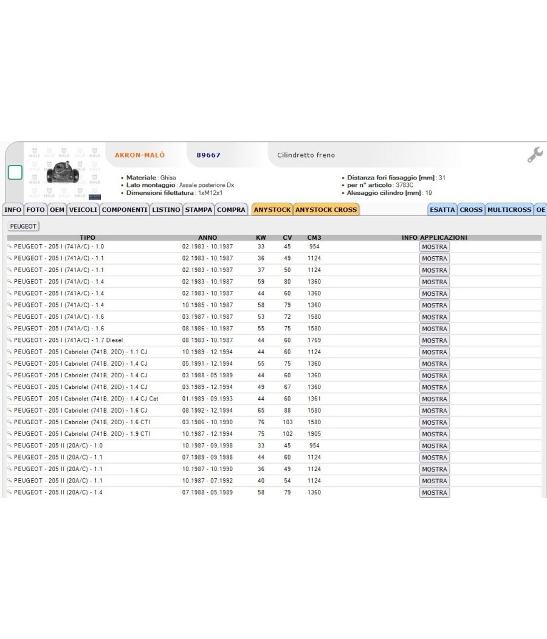Image resolution: width=547 pixels, height=639 pixels.
Task: Switch to the MULTICROSS tab
Action: pos(509,209)
